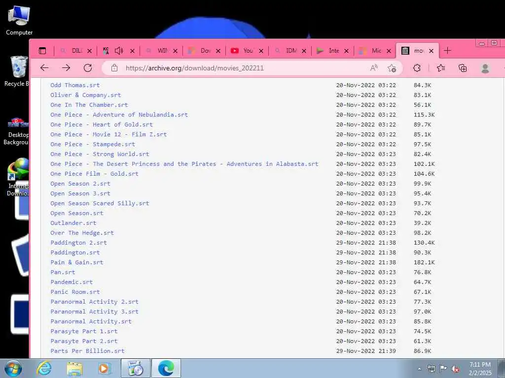Open Oliver & Company.srt link

[86, 95]
